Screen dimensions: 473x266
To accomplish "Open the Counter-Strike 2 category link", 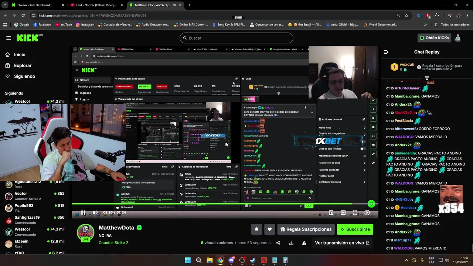I will [113, 243].
